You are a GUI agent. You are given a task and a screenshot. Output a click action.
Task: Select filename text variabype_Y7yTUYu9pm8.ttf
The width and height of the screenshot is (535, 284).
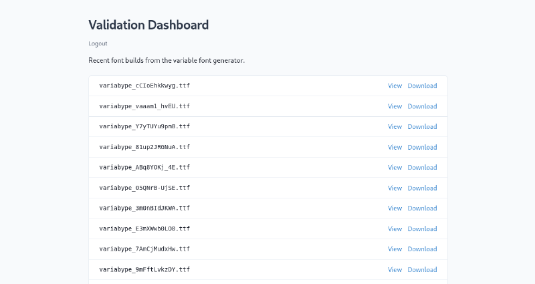pos(144,126)
